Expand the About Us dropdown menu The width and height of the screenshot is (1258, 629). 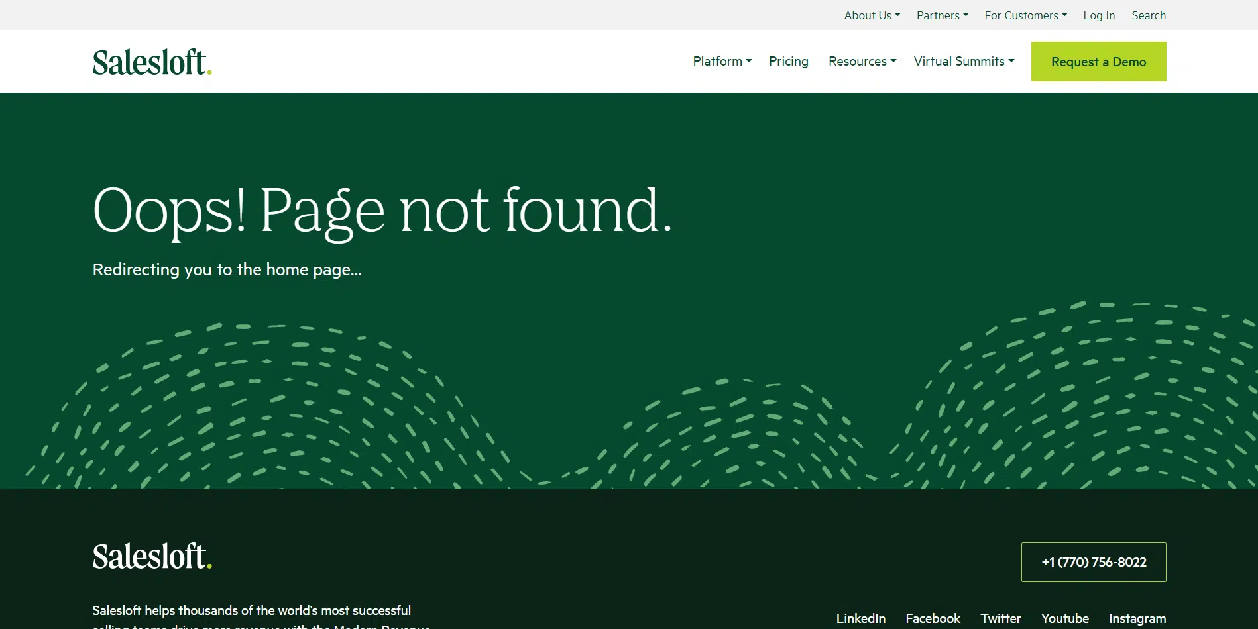coord(872,15)
